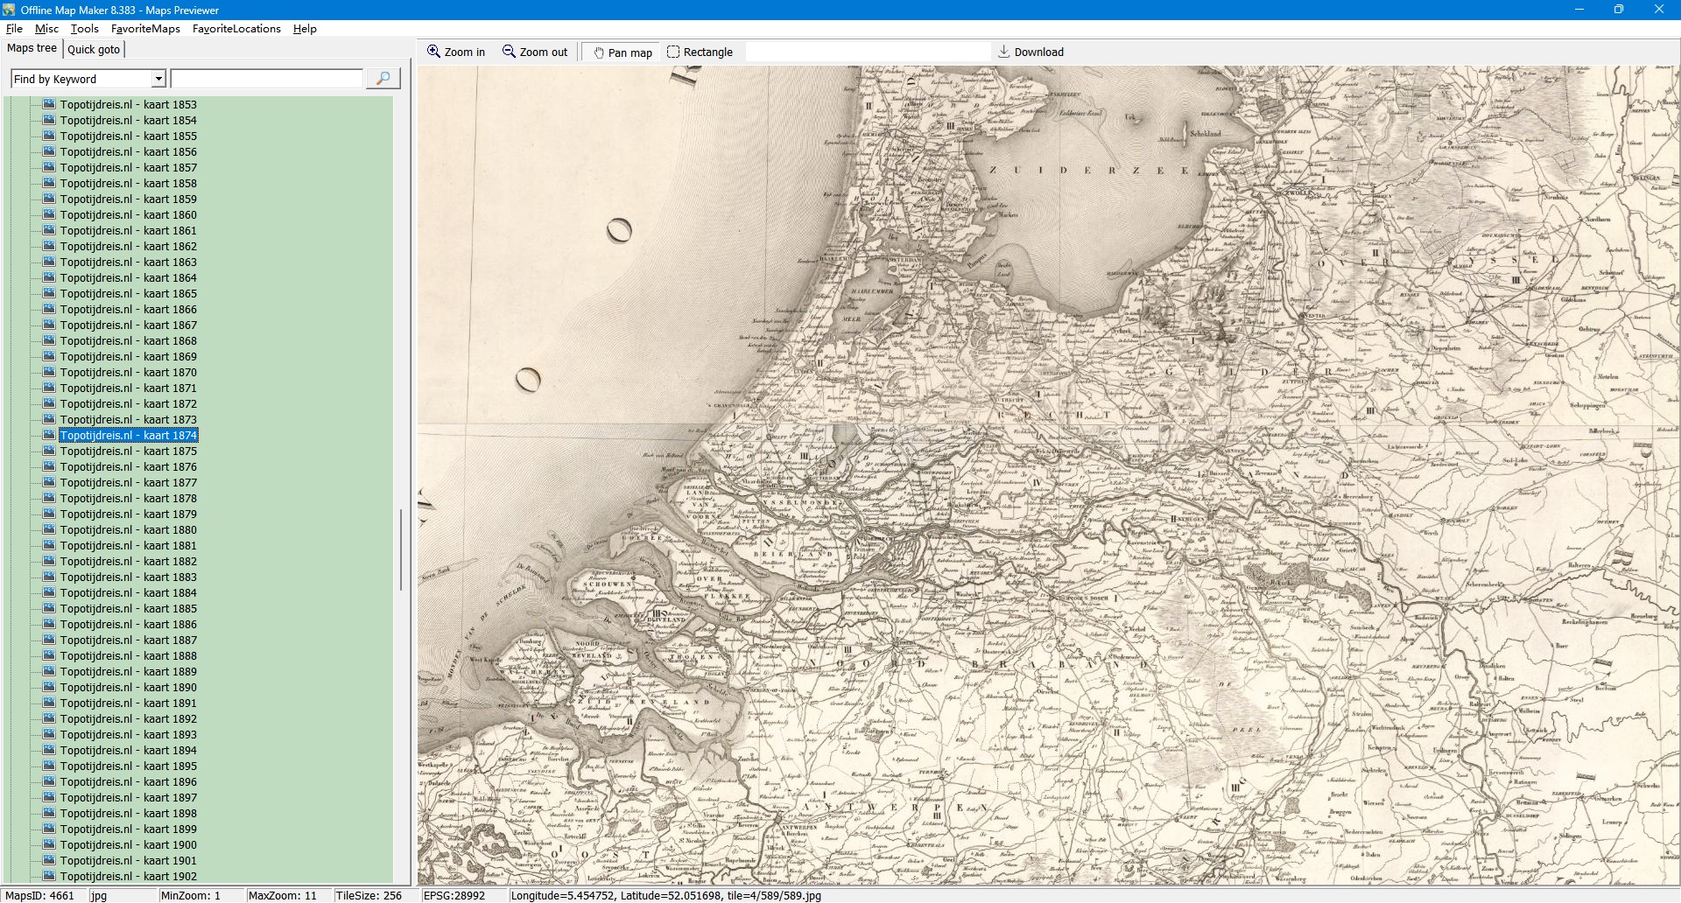Click the Download arrow icon

tap(1004, 52)
